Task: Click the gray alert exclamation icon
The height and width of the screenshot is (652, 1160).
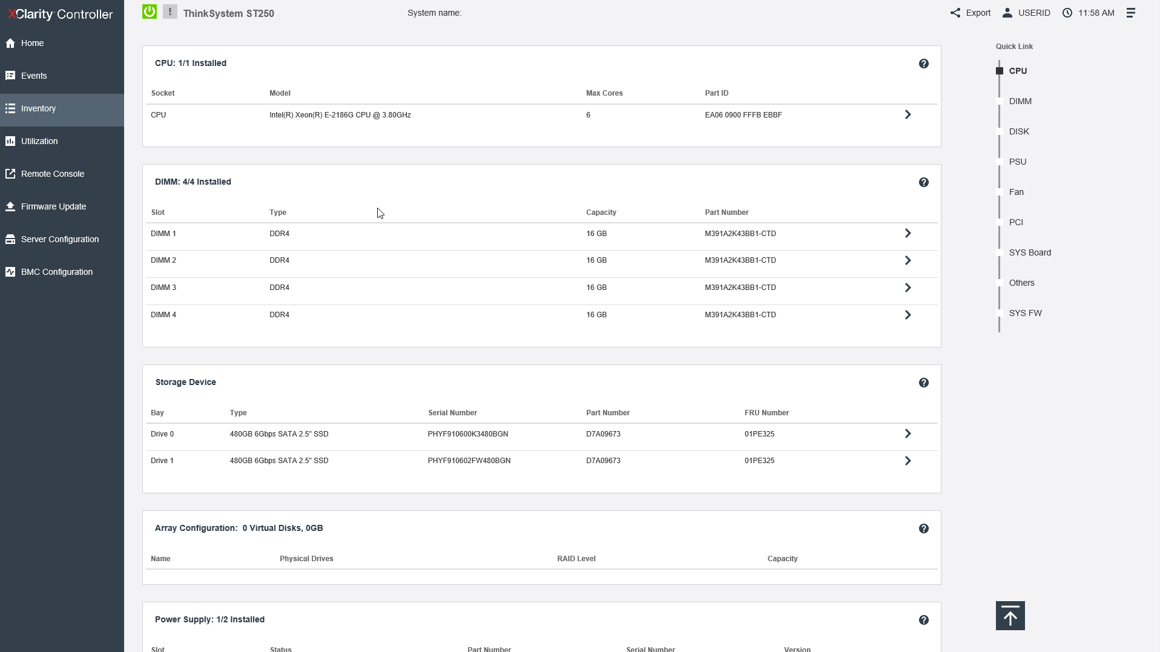Action: point(170,12)
